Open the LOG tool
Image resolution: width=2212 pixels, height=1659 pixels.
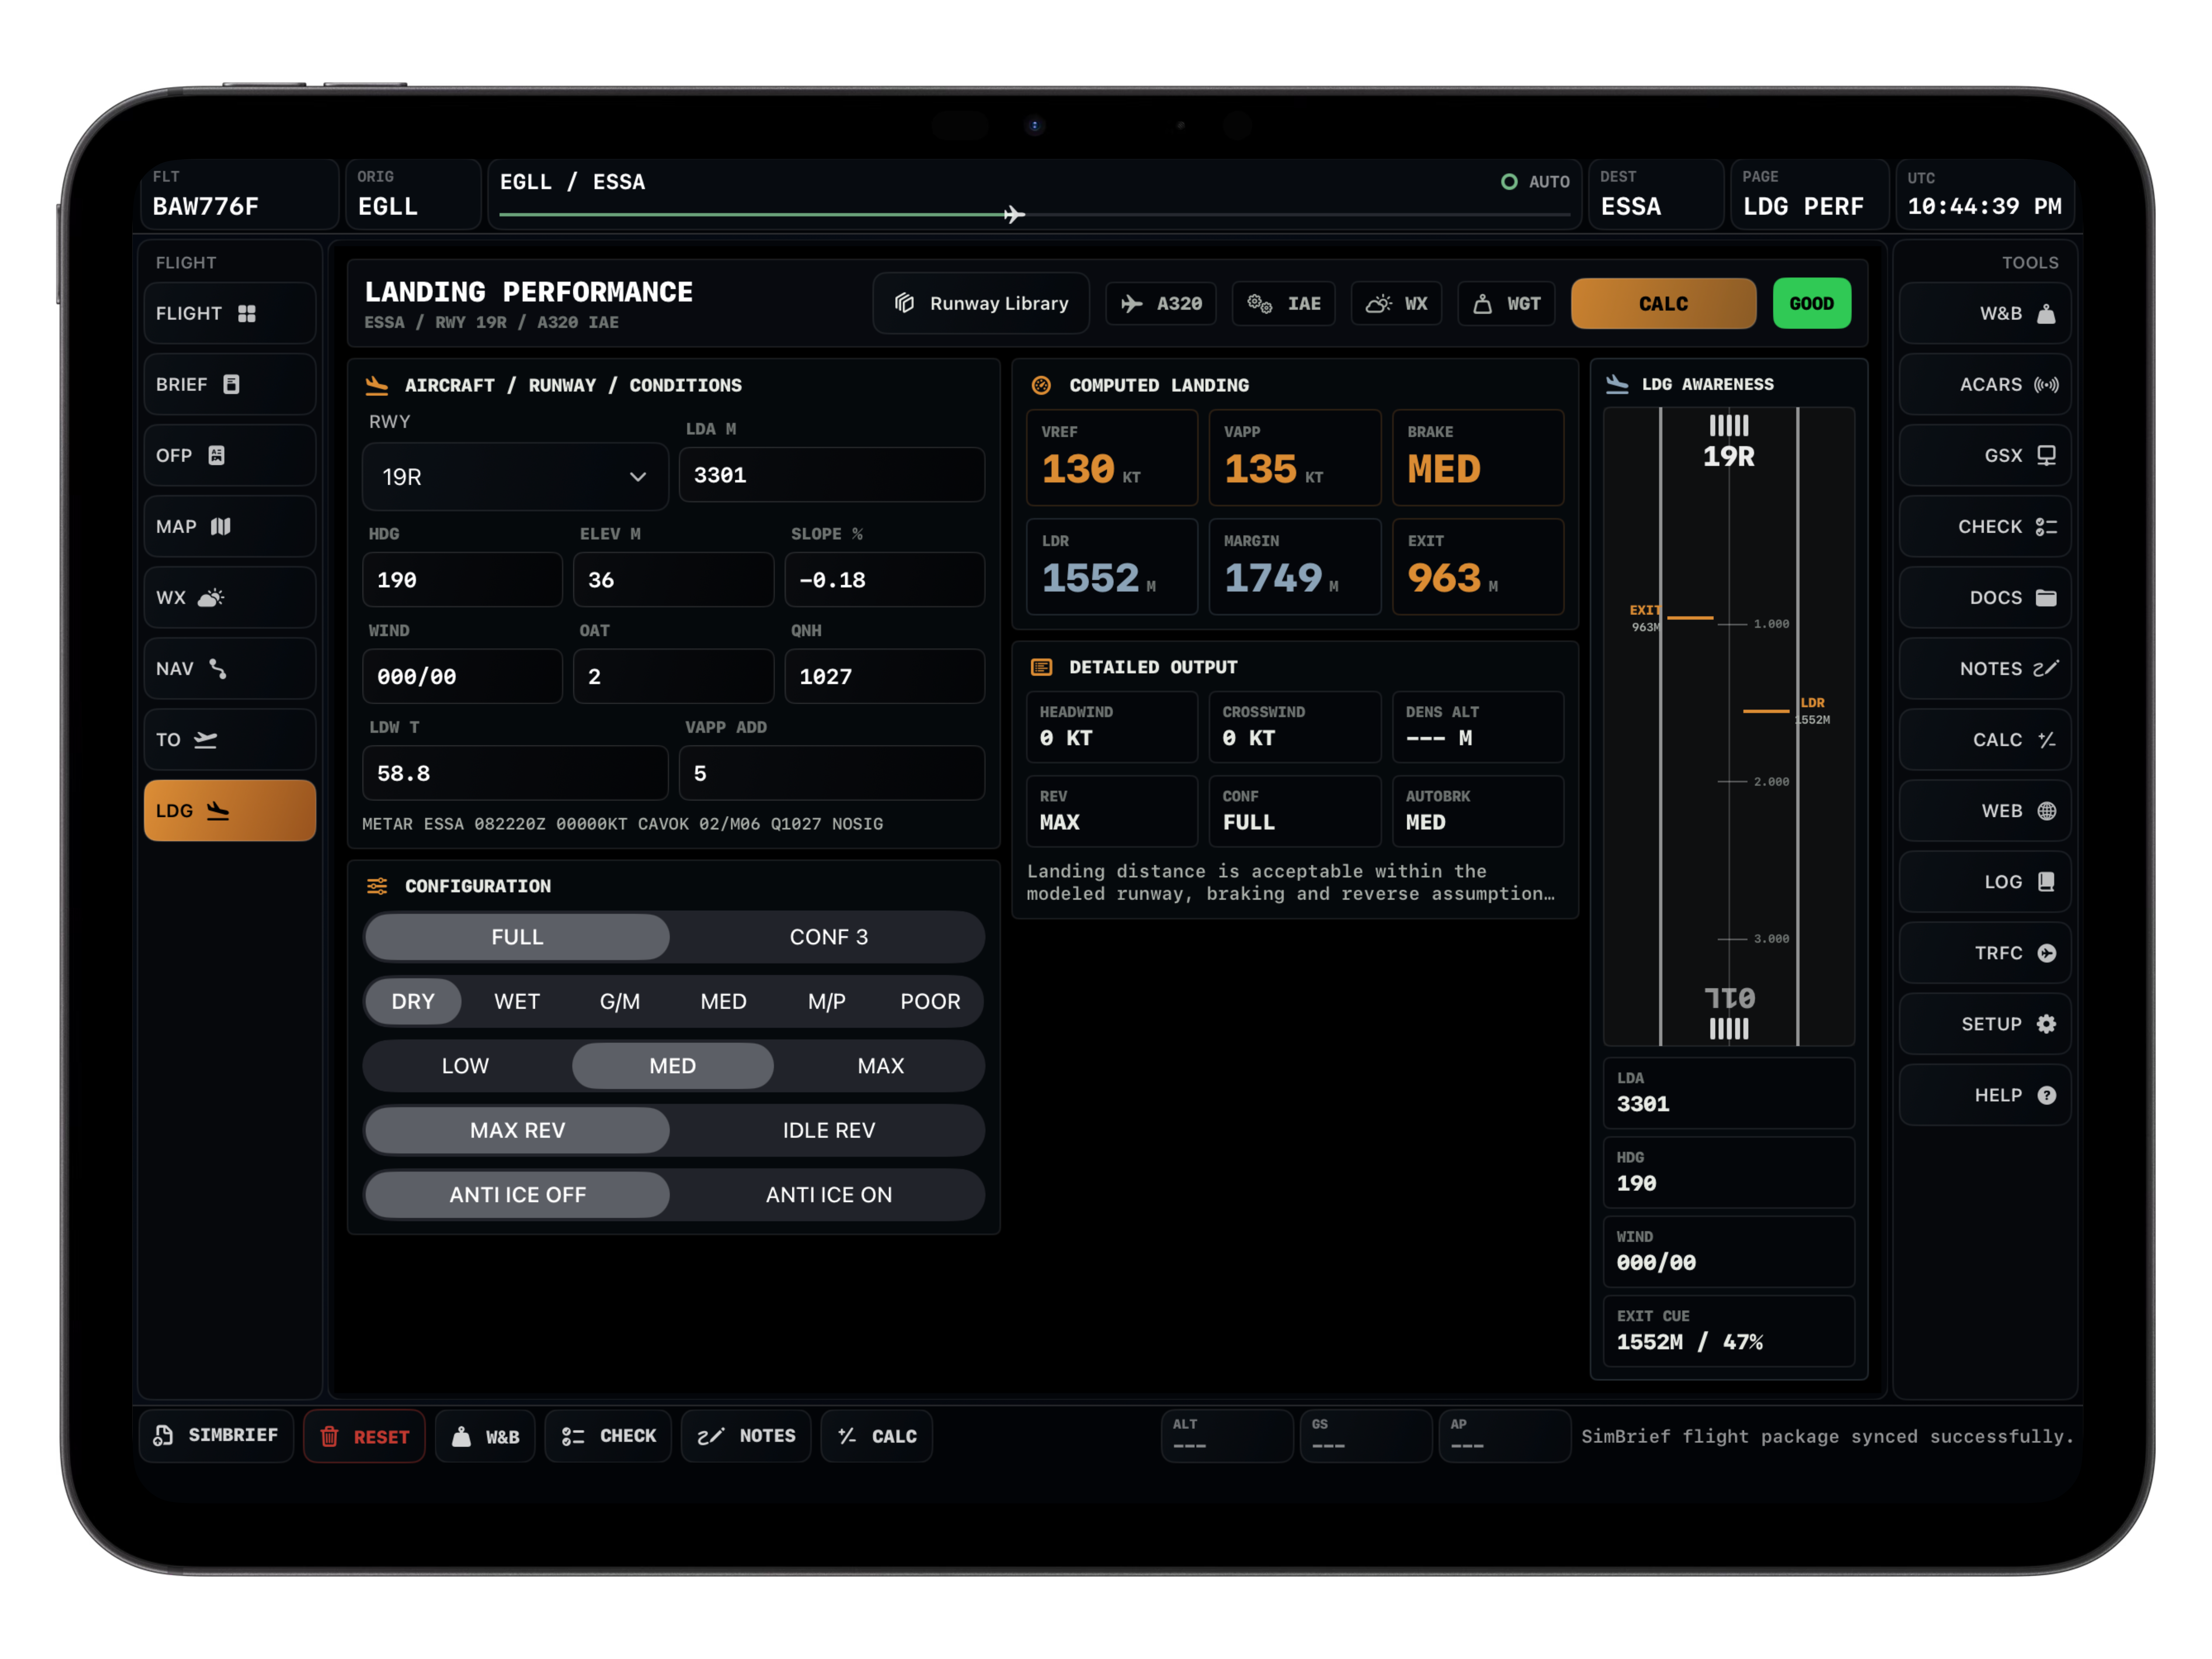(x=1985, y=882)
